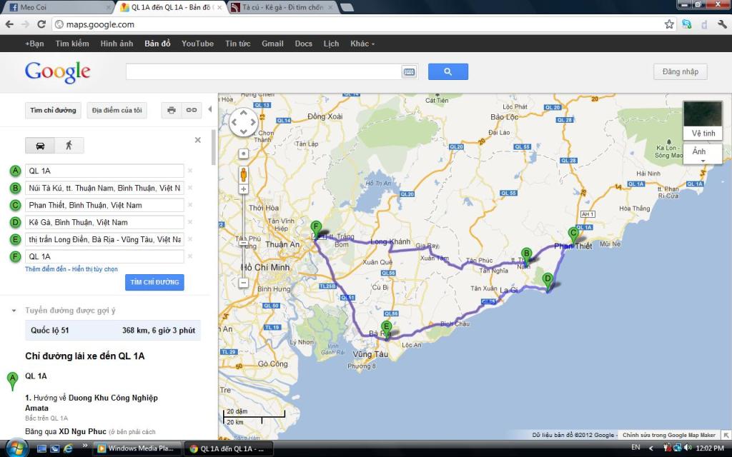This screenshot has height=457, width=732.
Task: Click Địa điểm của tôi button
Action: click(117, 110)
